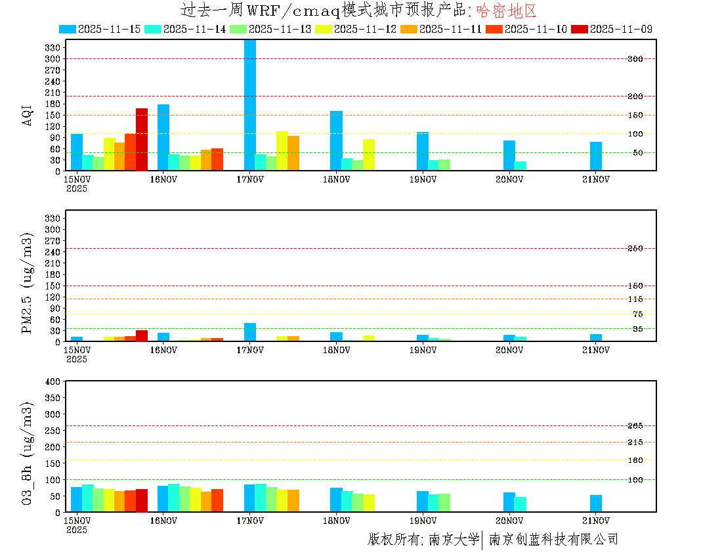722x558 pixels.
Task: Click the 南京创蓝科技有限公司 company text
Action: (553, 540)
